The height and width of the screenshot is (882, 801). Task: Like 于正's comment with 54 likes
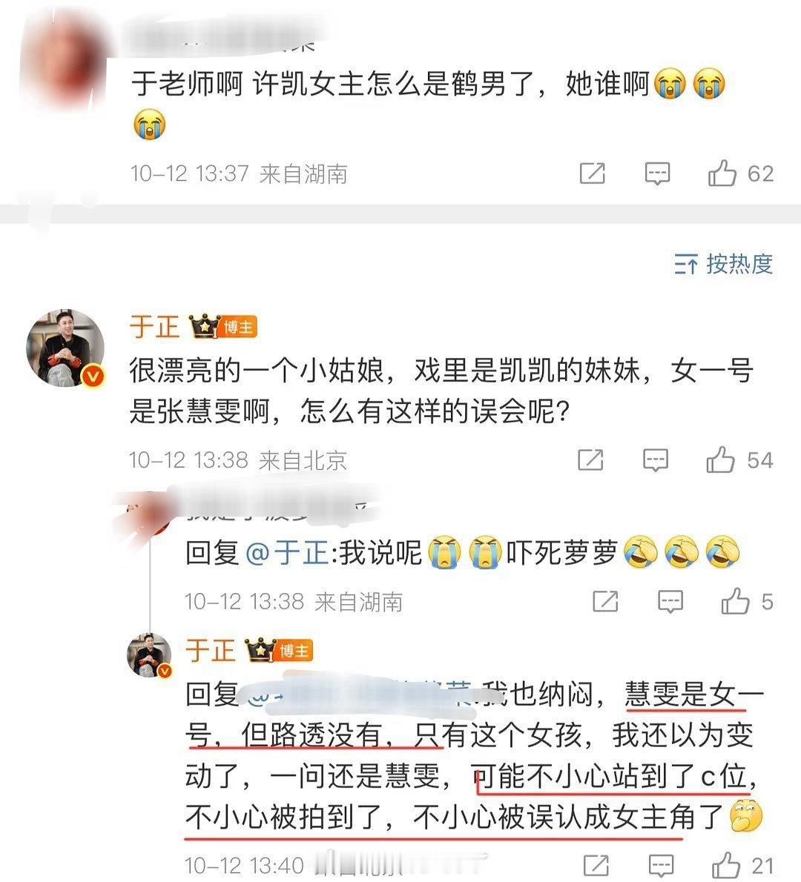(720, 460)
